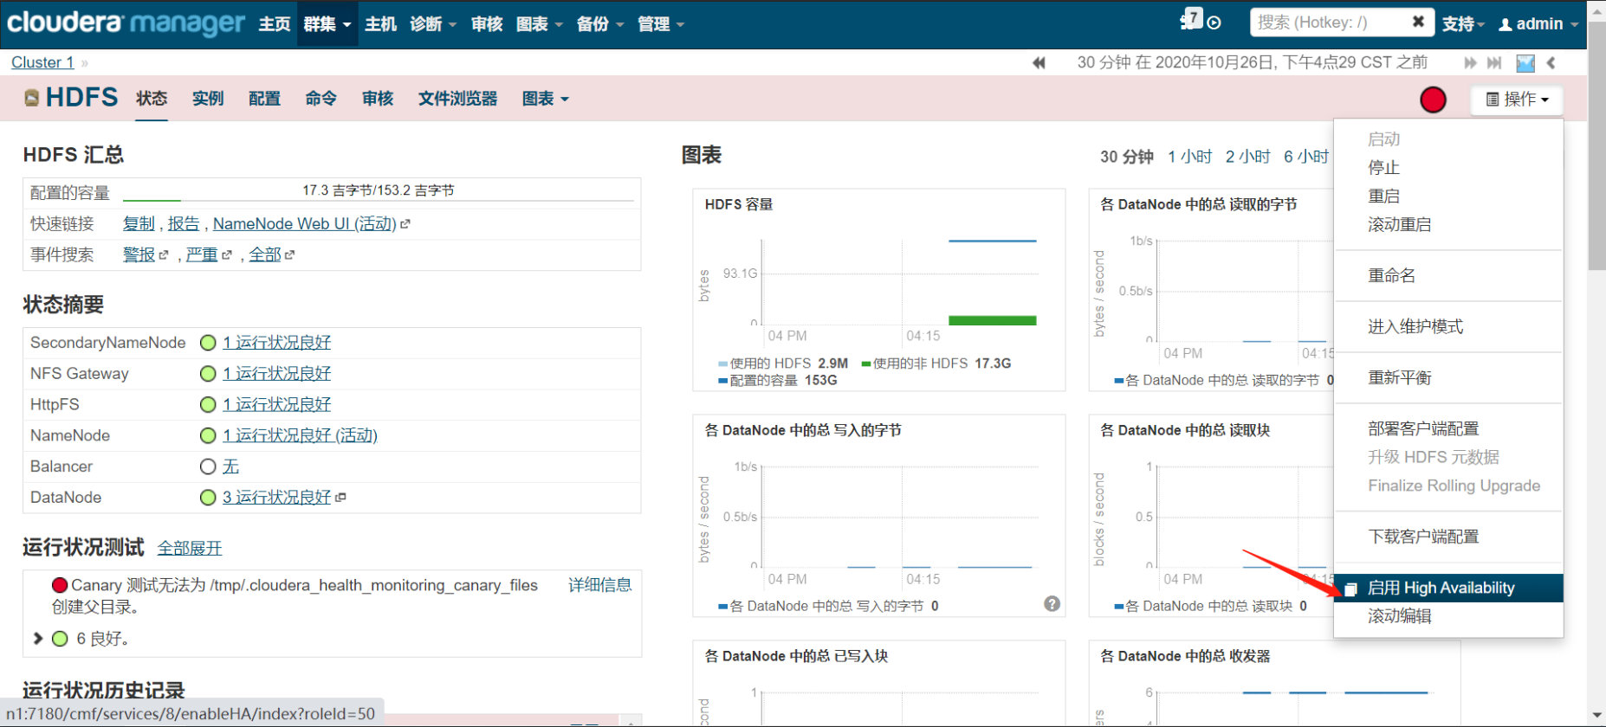Collapse the time selector with the left chevron
Image resolution: width=1606 pixels, height=727 pixels.
pos(1551,62)
